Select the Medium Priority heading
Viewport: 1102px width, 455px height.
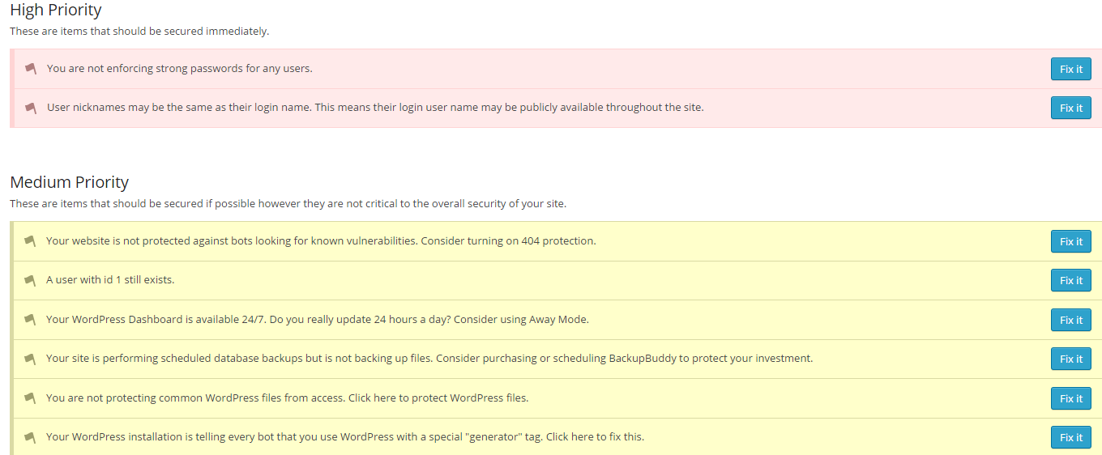69,181
